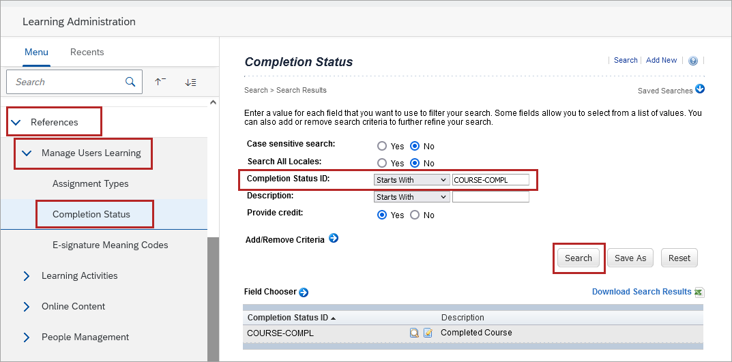
Task: Select No for Search All Locales
Action: [x=415, y=163]
